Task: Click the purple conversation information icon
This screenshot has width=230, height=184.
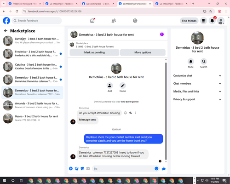Action: pos(162,34)
